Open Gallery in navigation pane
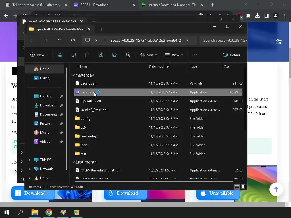 (45, 78)
